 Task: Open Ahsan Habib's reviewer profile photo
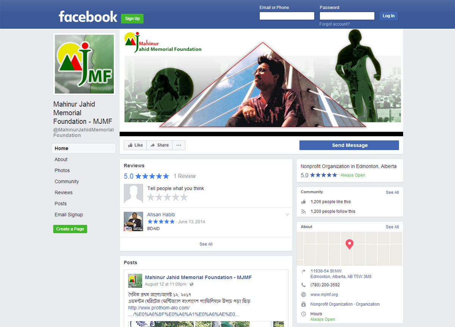pos(133,221)
